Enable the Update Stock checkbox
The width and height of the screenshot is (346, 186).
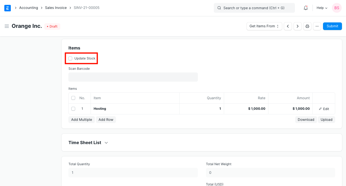point(70,58)
